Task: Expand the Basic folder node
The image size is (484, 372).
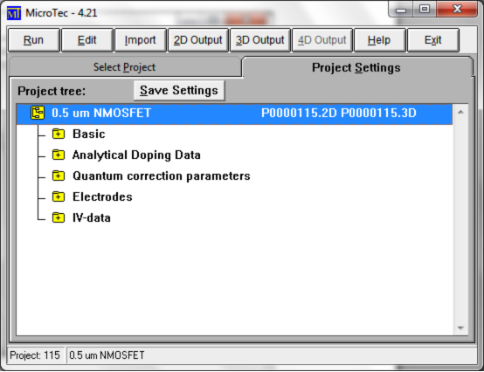Action: pyautogui.click(x=59, y=134)
